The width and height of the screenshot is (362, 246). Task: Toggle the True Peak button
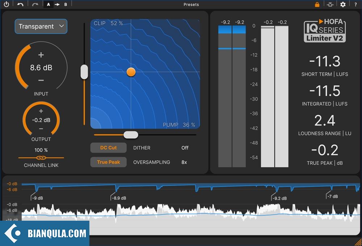coord(108,162)
